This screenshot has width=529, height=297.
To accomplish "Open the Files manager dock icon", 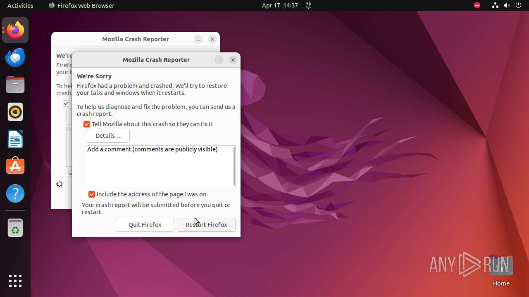I will (15, 85).
